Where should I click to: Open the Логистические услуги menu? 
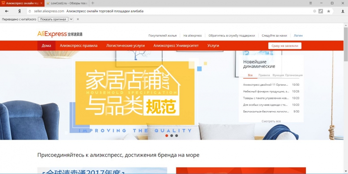tap(125, 46)
